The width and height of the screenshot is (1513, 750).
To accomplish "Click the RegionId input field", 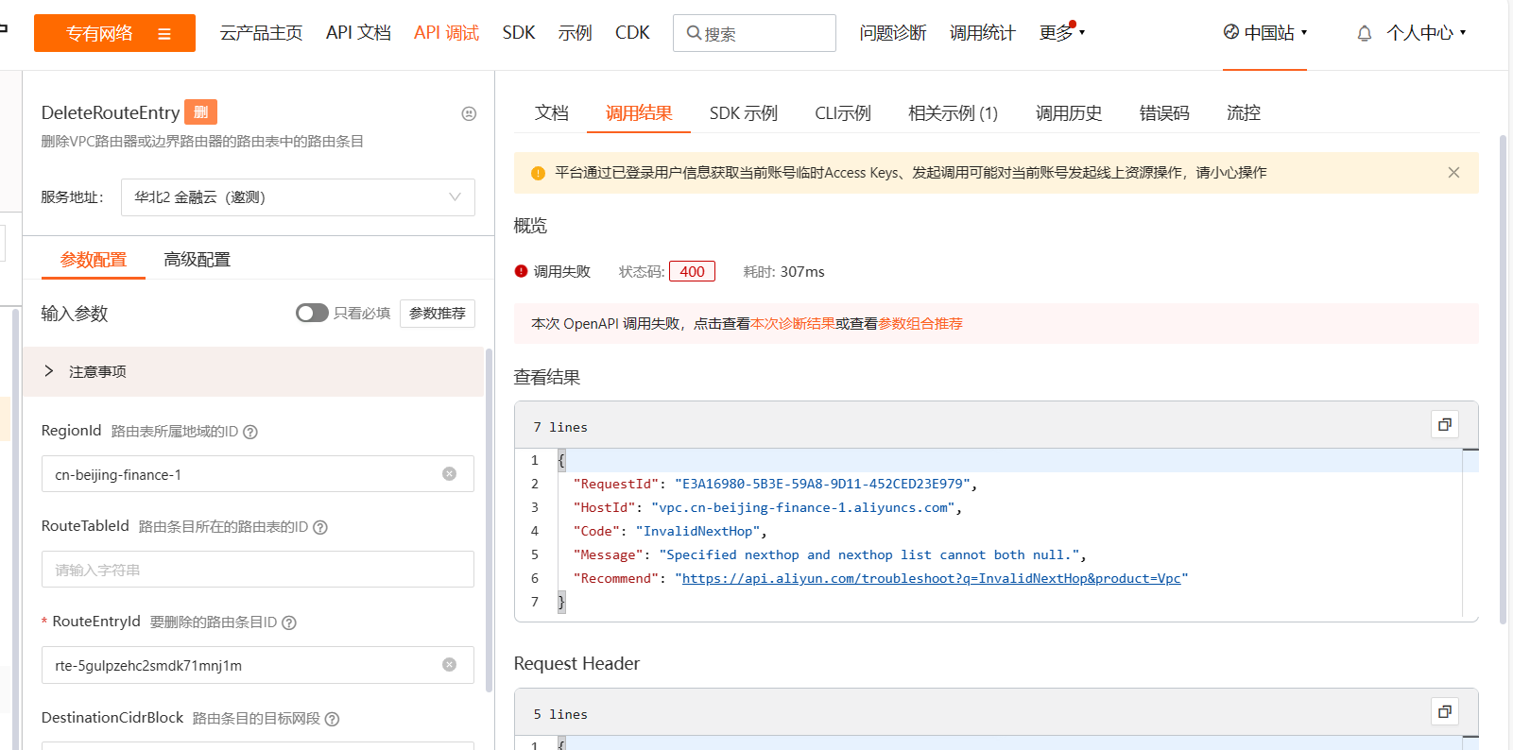I will (x=258, y=474).
